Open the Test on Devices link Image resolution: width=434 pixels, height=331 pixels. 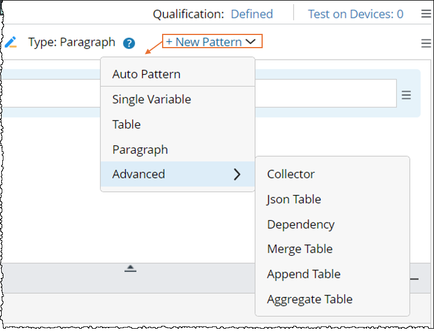pos(355,14)
